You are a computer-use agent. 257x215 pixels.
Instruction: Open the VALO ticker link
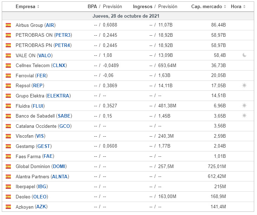pyautogui.click(x=45, y=55)
